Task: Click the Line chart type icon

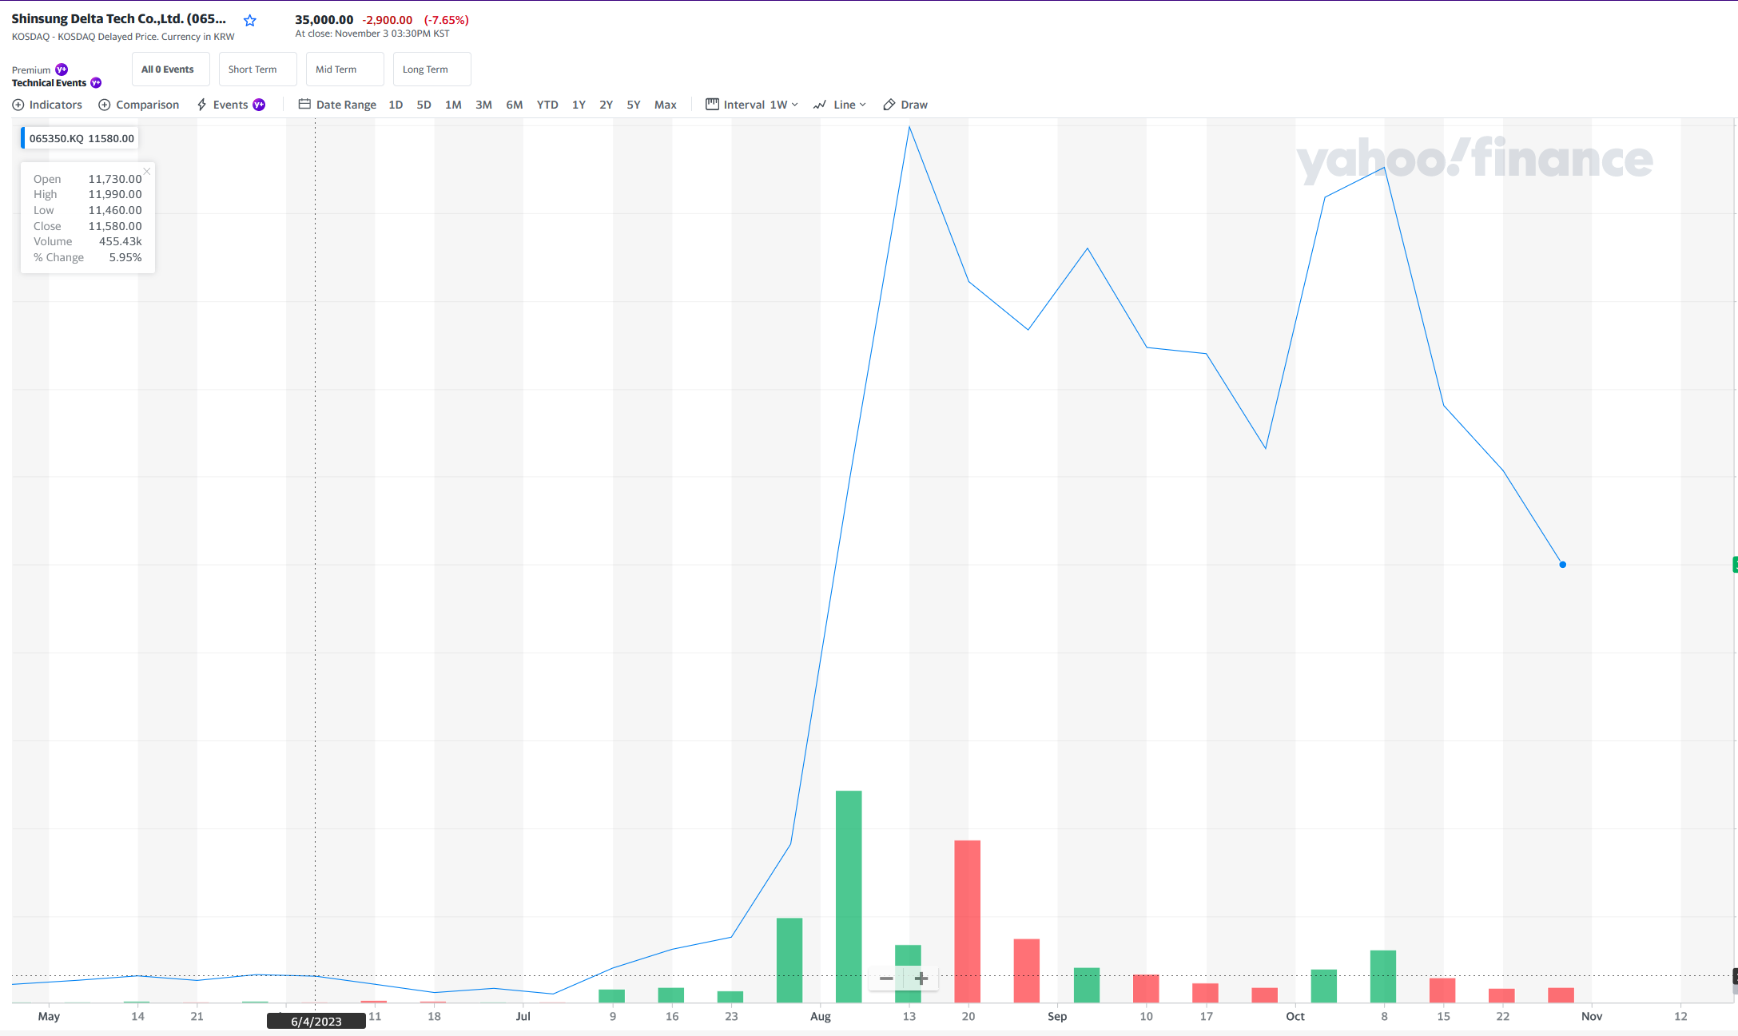Action: click(820, 105)
